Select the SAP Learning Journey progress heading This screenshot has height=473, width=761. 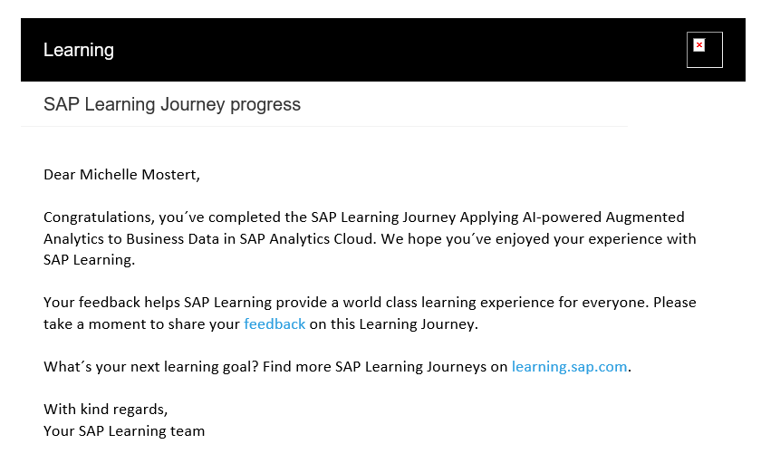pyautogui.click(x=172, y=105)
